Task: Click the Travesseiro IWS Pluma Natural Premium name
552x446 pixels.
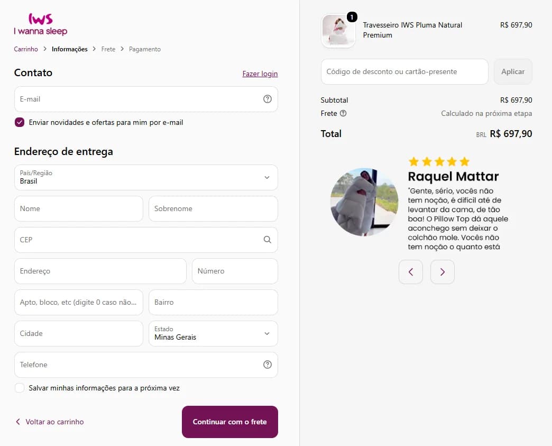Action: coord(412,30)
